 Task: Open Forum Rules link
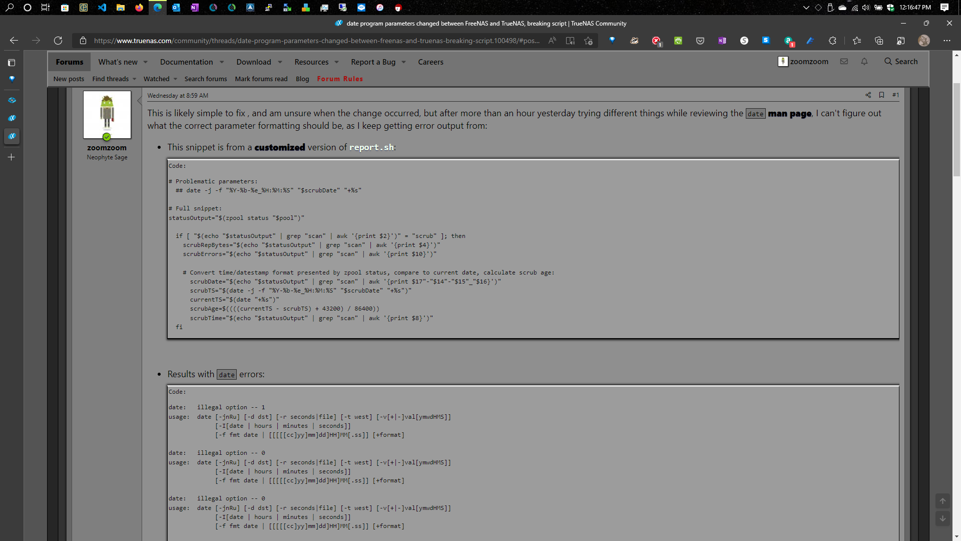coord(340,79)
